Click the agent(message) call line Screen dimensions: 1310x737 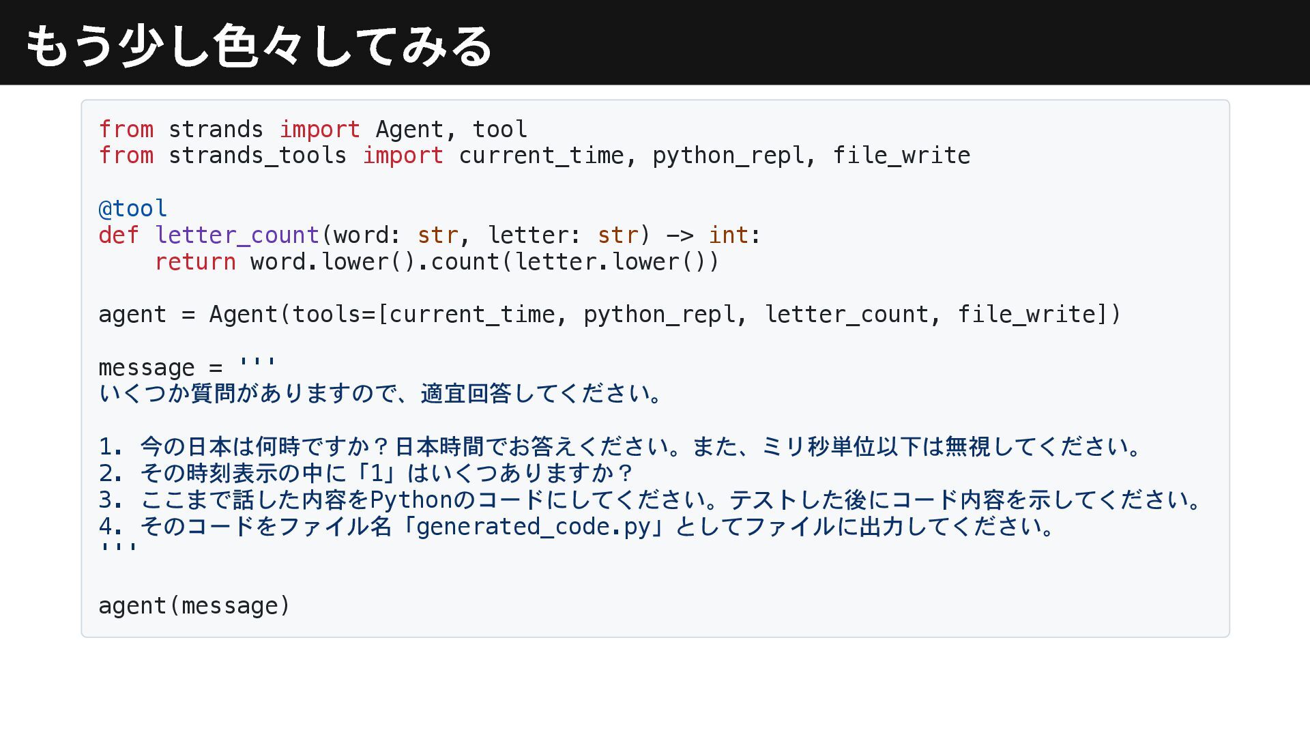[x=194, y=605]
